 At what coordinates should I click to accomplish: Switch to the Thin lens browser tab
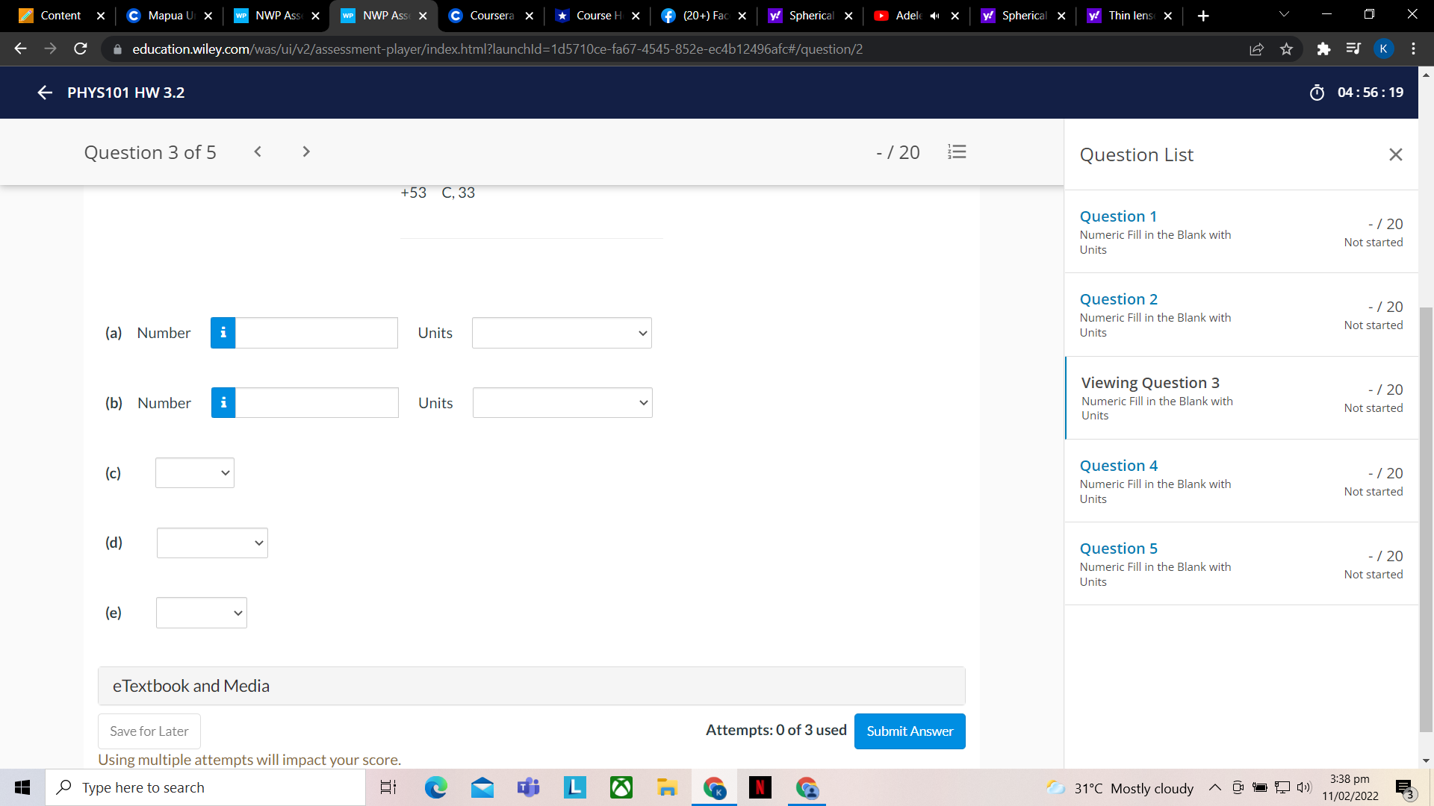tap(1129, 16)
